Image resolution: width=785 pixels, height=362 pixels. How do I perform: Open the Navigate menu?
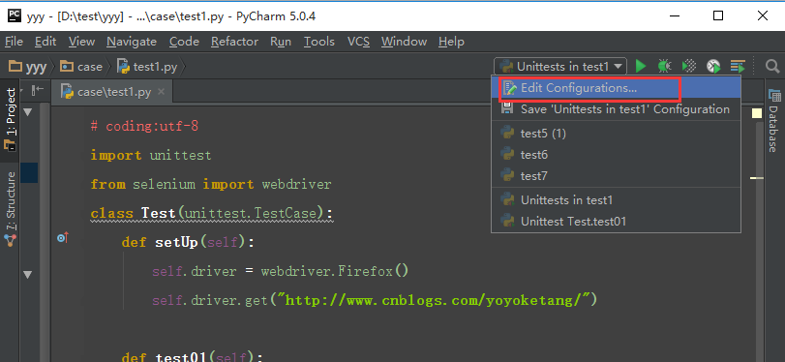[132, 42]
